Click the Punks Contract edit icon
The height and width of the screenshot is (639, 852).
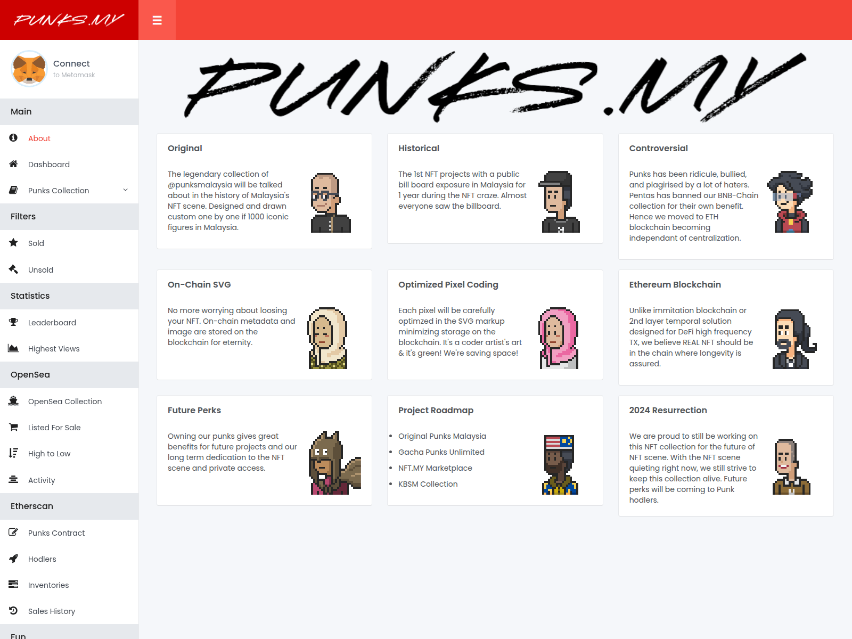click(13, 532)
